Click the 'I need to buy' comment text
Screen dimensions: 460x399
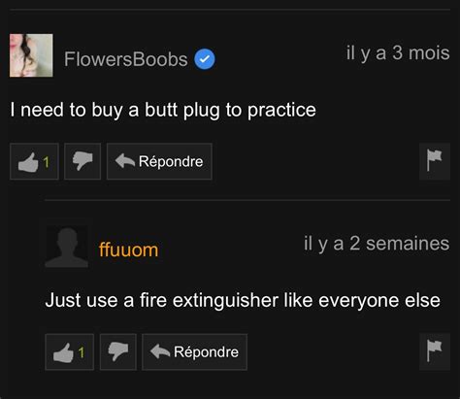[163, 110]
